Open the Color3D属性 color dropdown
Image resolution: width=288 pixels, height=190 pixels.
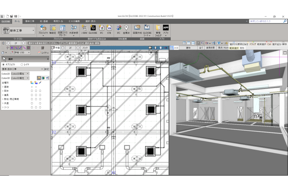pyautogui.click(x=20, y=78)
